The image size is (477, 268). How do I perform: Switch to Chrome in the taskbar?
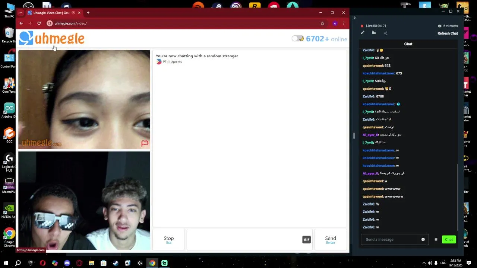pyautogui.click(x=152, y=263)
